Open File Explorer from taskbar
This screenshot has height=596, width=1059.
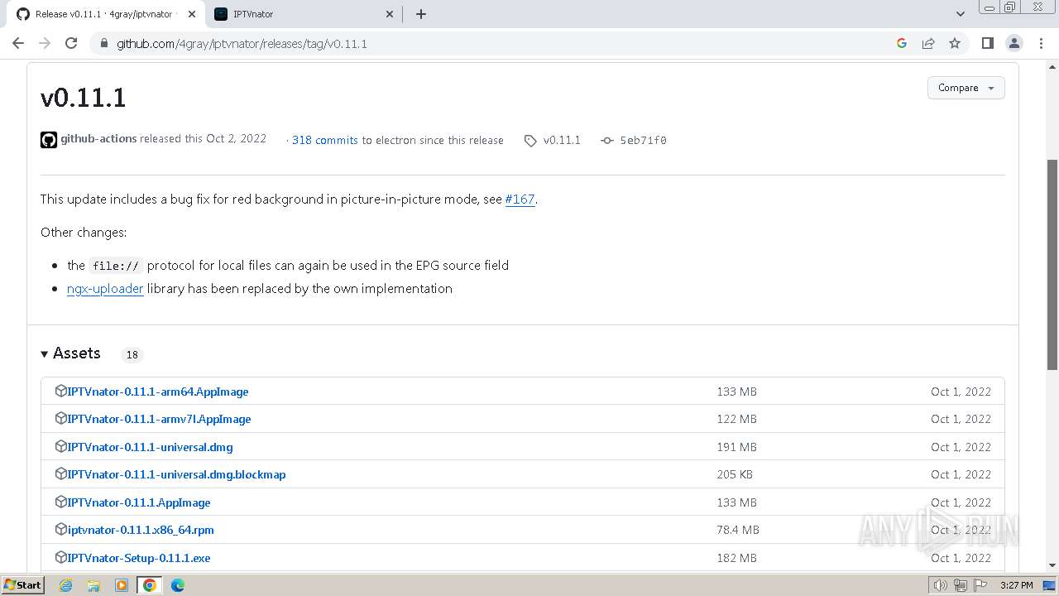[x=93, y=585]
